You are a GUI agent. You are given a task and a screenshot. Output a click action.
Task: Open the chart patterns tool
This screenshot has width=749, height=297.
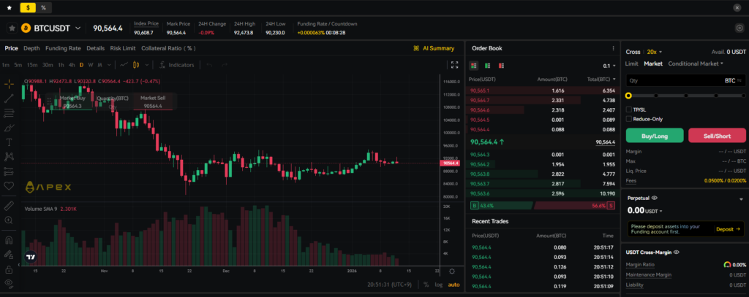(9, 156)
